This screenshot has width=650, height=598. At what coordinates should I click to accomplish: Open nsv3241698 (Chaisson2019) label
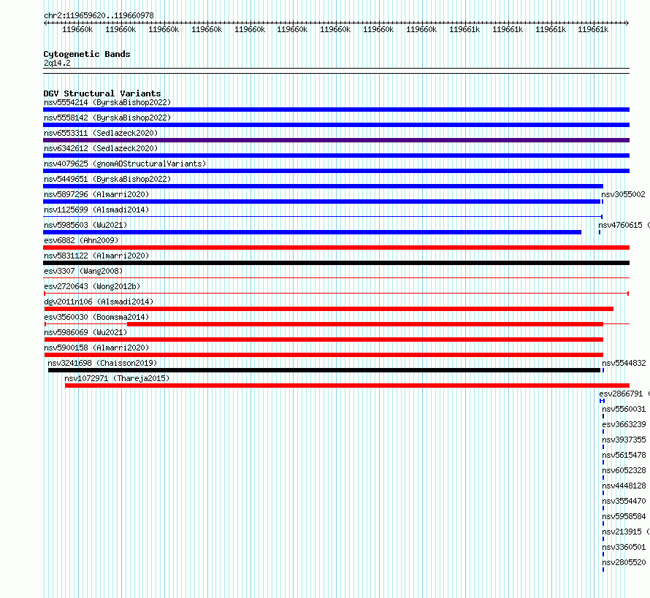pyautogui.click(x=102, y=363)
